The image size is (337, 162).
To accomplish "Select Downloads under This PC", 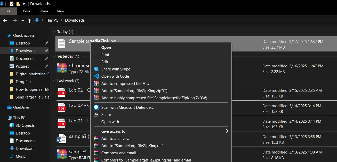I will pyautogui.click(x=26, y=148).
